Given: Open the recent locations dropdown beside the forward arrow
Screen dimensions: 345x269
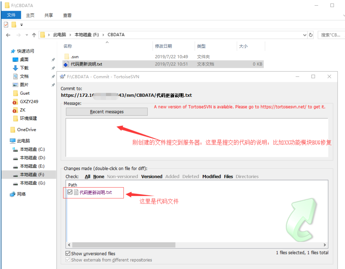Looking at the screenshot, I should click(27, 35).
